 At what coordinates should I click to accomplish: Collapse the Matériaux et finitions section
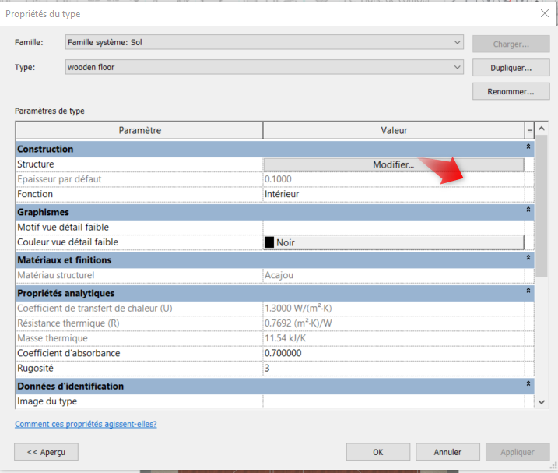click(x=529, y=259)
